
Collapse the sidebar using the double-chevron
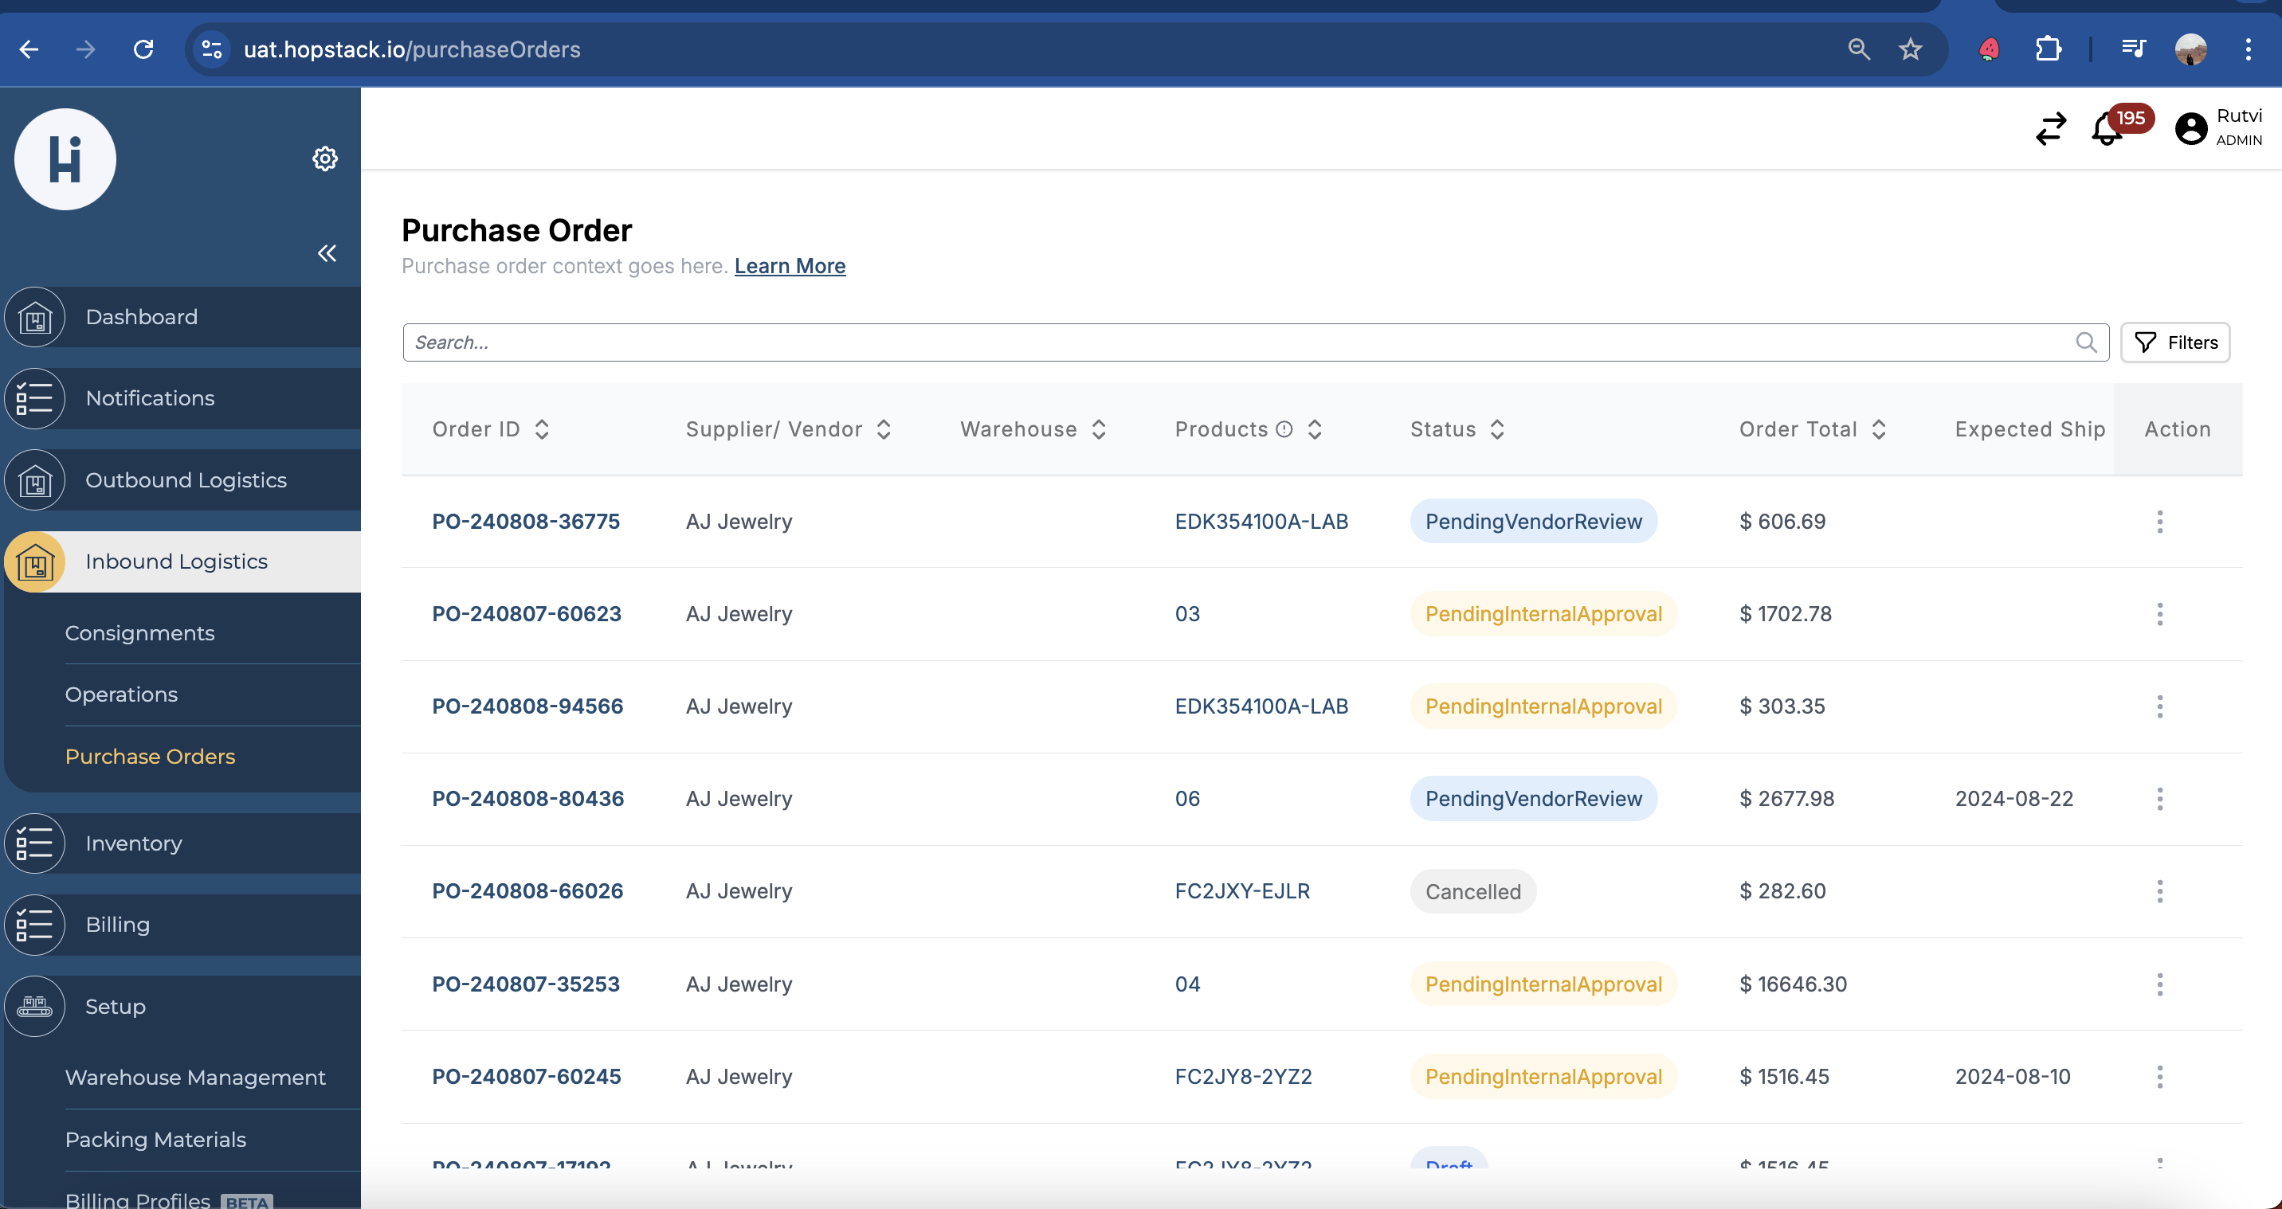[x=327, y=252]
